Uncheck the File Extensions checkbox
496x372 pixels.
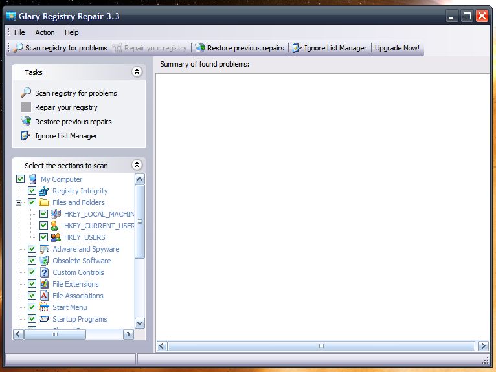32,283
